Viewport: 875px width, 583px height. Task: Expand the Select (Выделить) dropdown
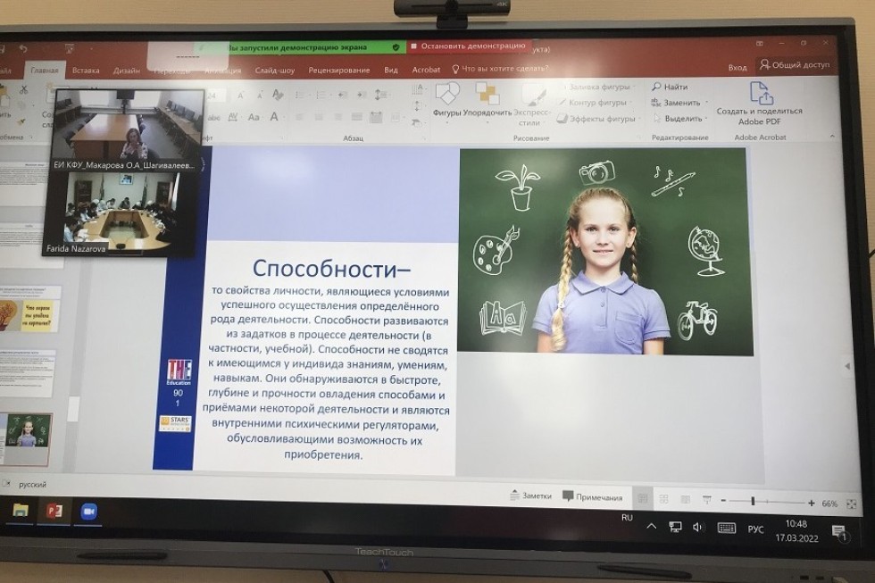[x=681, y=118]
